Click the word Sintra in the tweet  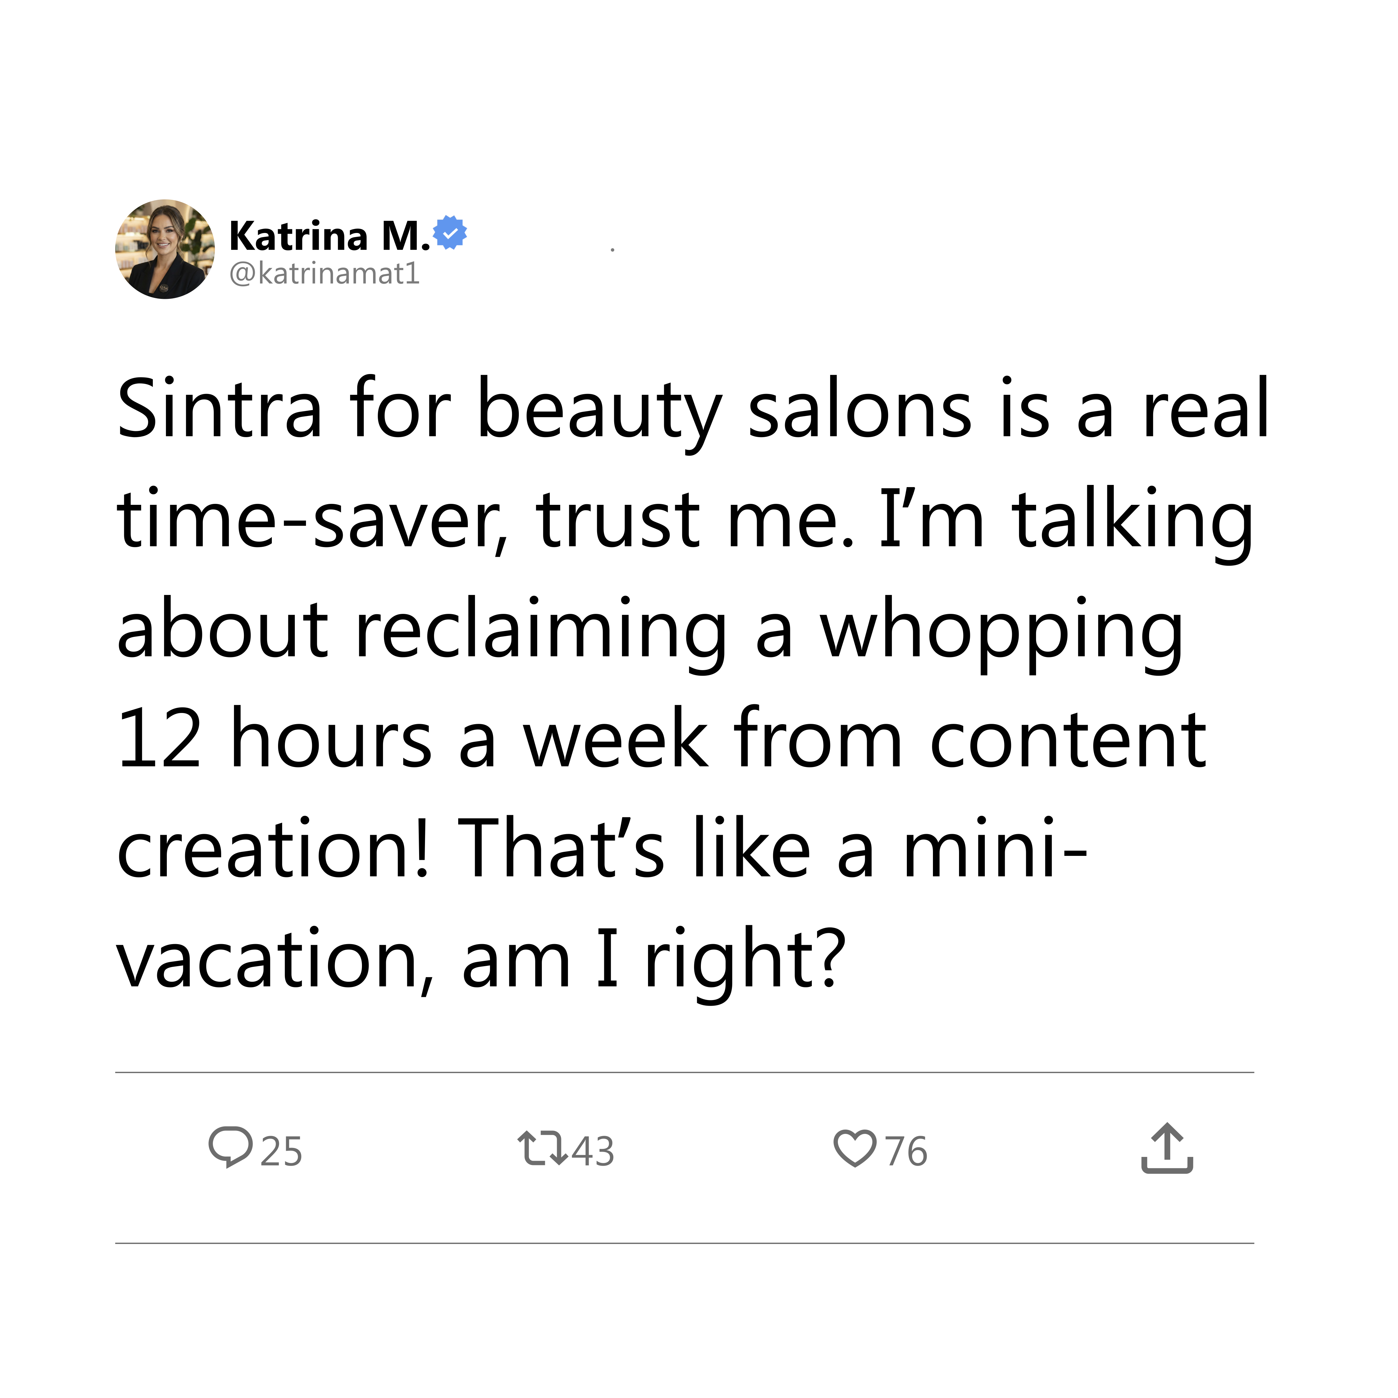pos(218,408)
